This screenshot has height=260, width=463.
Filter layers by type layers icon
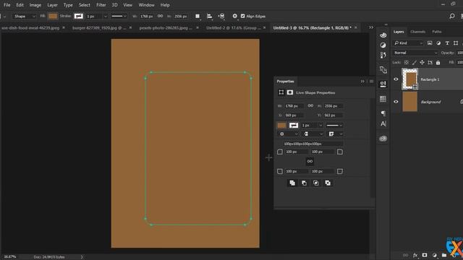(x=447, y=43)
